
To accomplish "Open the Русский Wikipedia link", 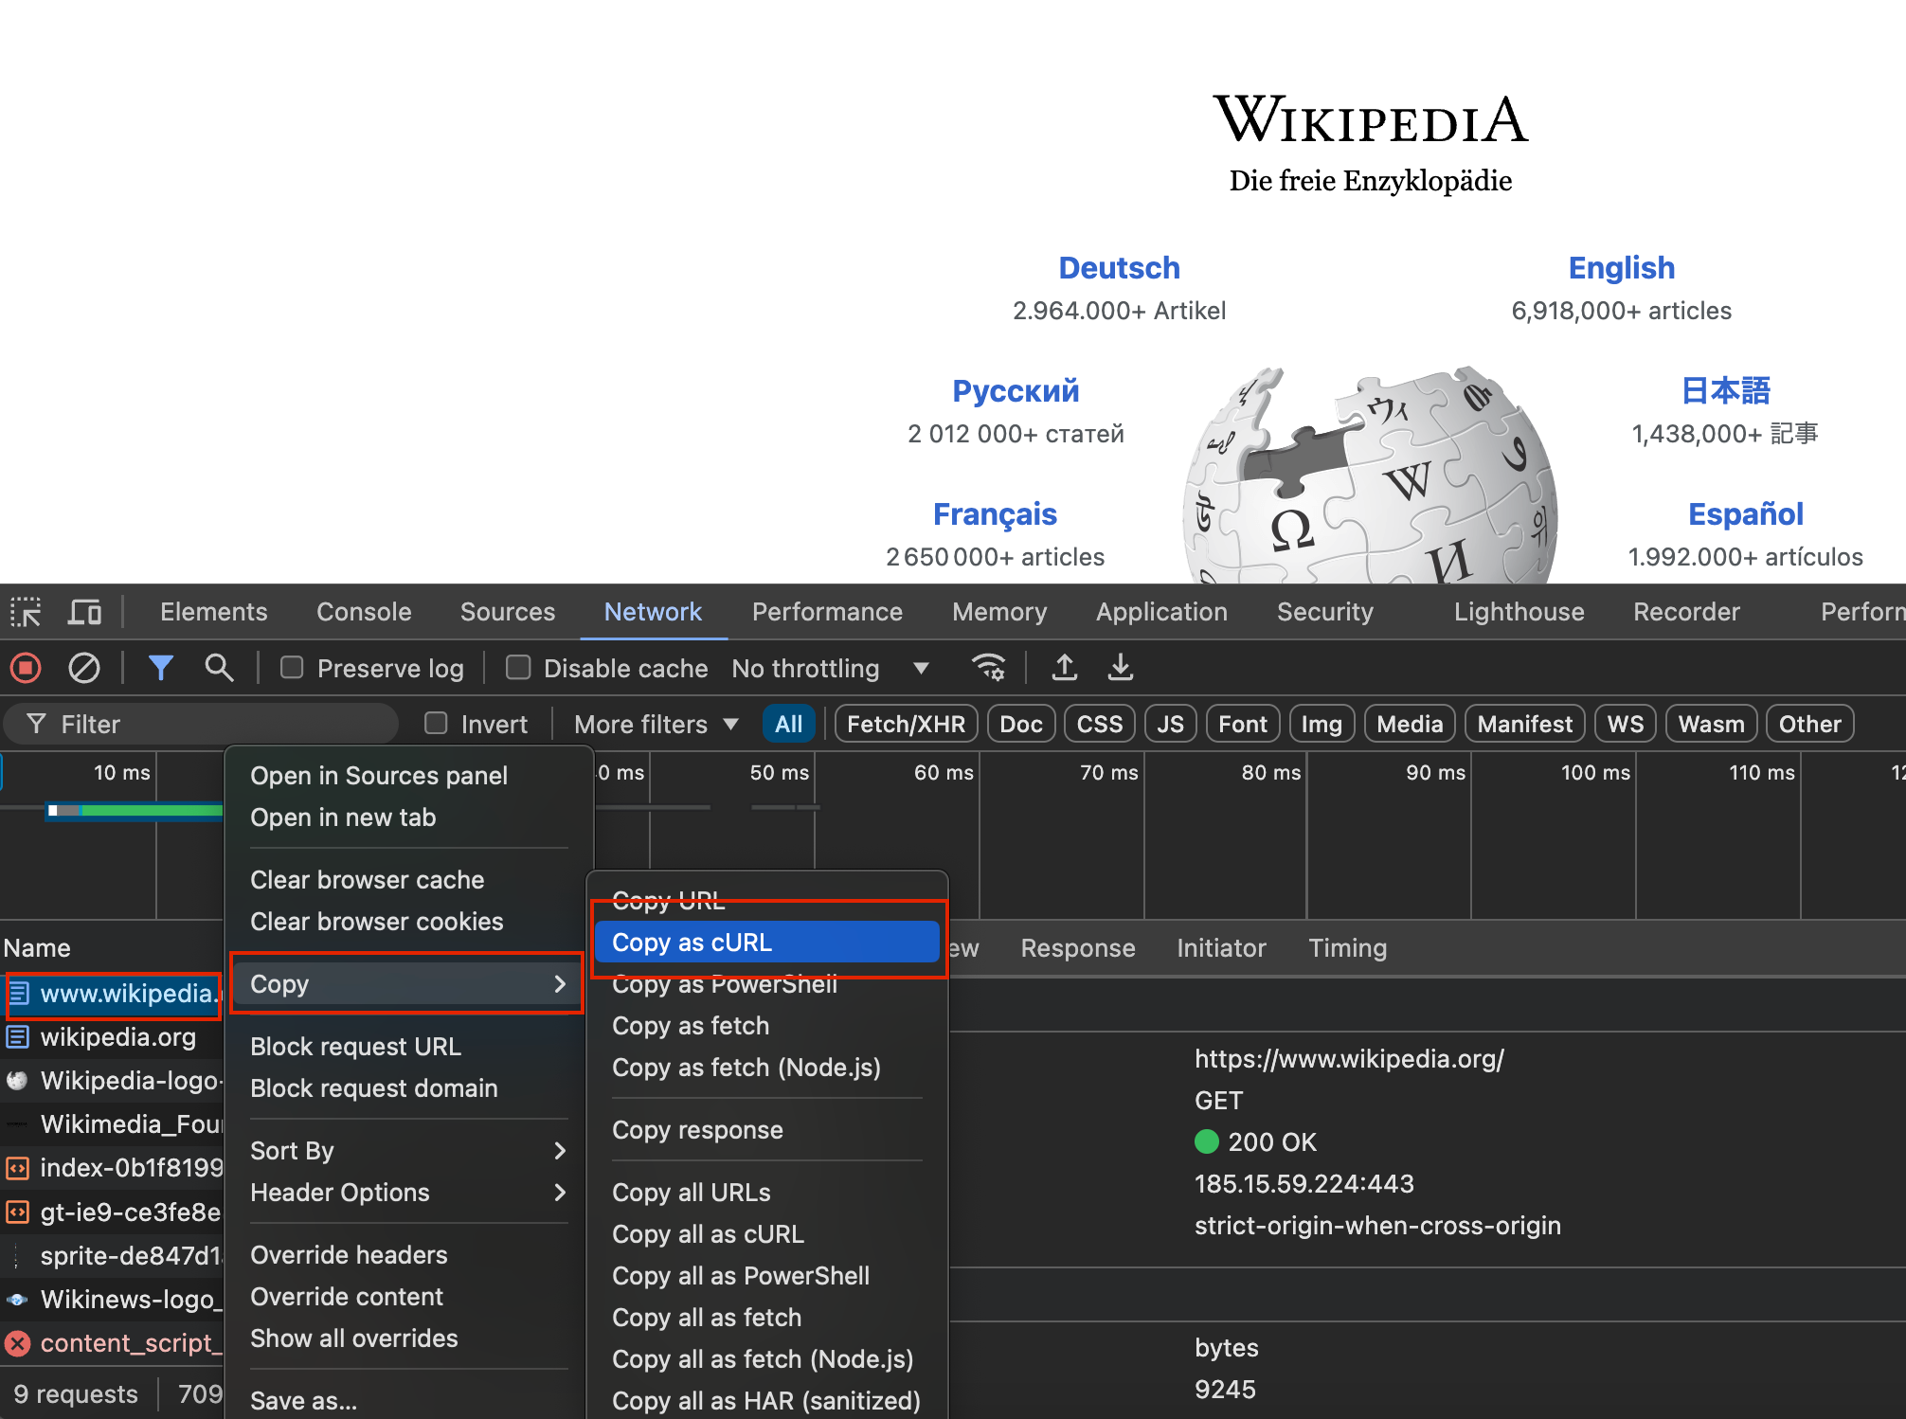I will [x=1016, y=391].
